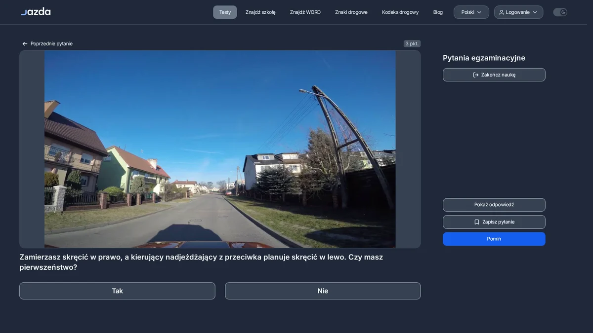Navigate to Kodeks drogowy
This screenshot has height=333, width=593.
click(x=400, y=12)
